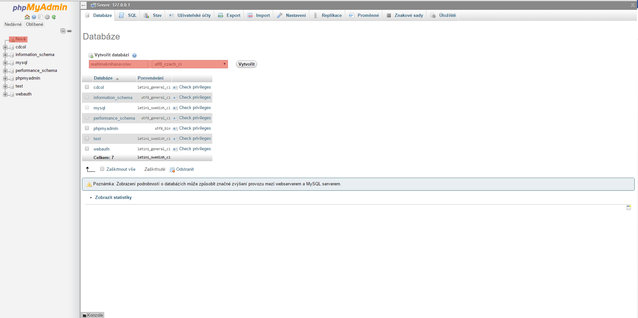This screenshot has height=318, width=638.
Task: Click the documentation help question-mark icon
Action: [x=34, y=17]
